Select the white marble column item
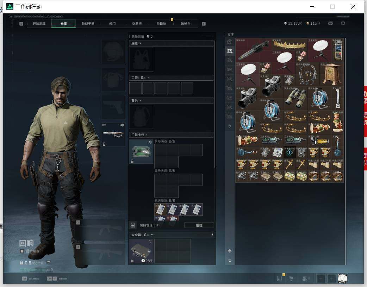The width and height of the screenshot is (367, 287). click(338, 98)
